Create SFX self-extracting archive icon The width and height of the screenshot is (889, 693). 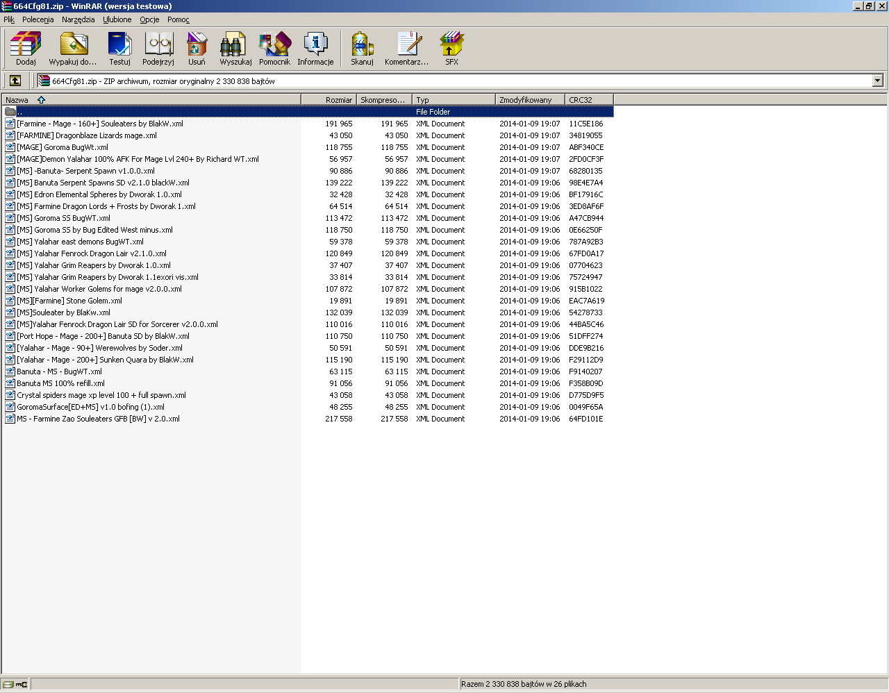pos(451,48)
